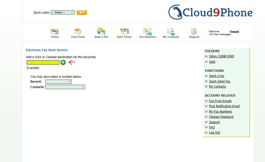
Task: Open Send a Fax link under Functions
Action: click(217, 76)
